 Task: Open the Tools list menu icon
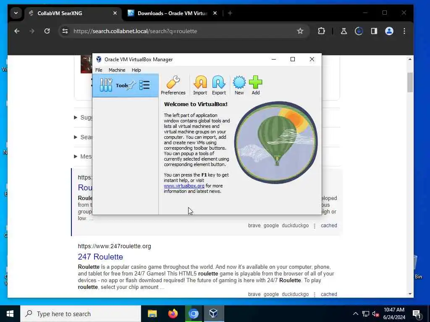144,85
